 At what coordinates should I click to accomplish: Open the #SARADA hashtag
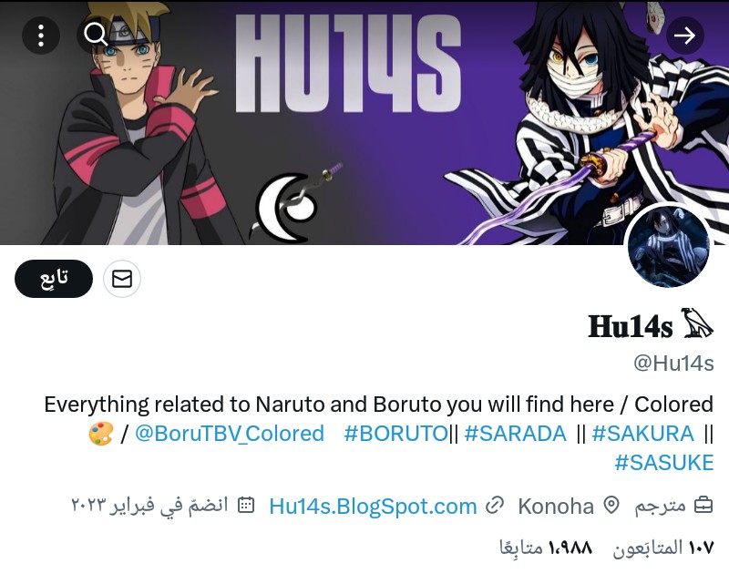[515, 434]
